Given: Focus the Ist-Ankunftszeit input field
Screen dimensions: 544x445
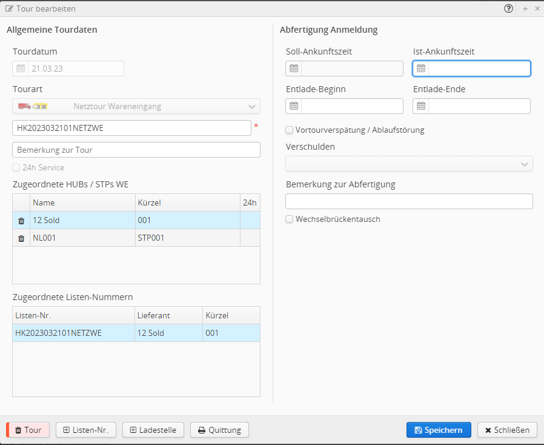Looking at the screenshot, I should click(x=479, y=69).
